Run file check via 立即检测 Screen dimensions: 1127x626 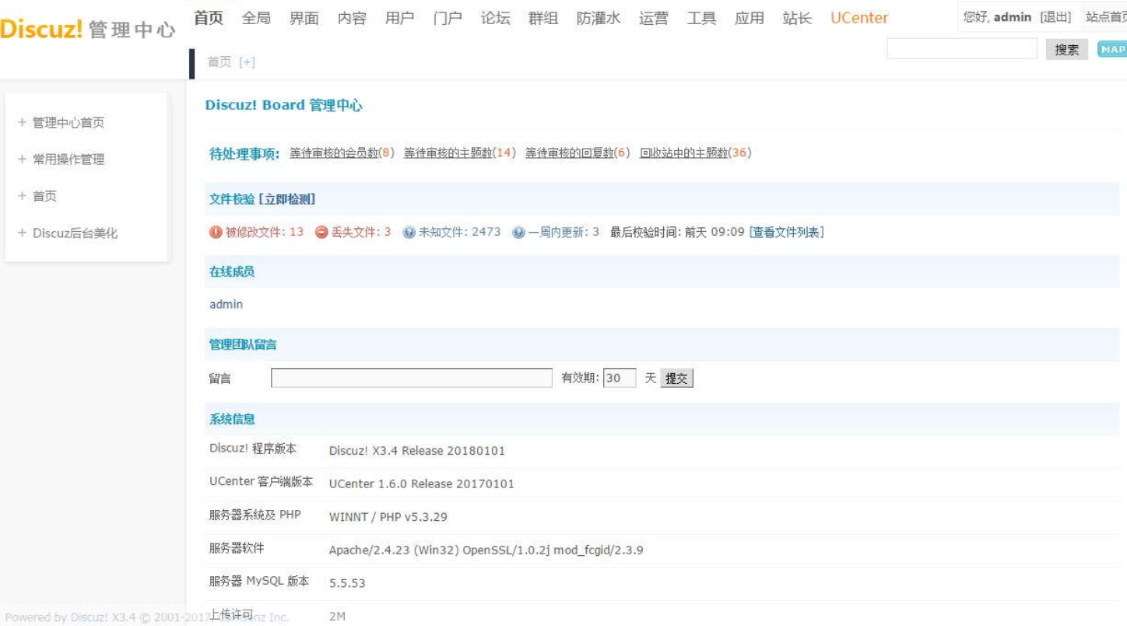point(286,199)
